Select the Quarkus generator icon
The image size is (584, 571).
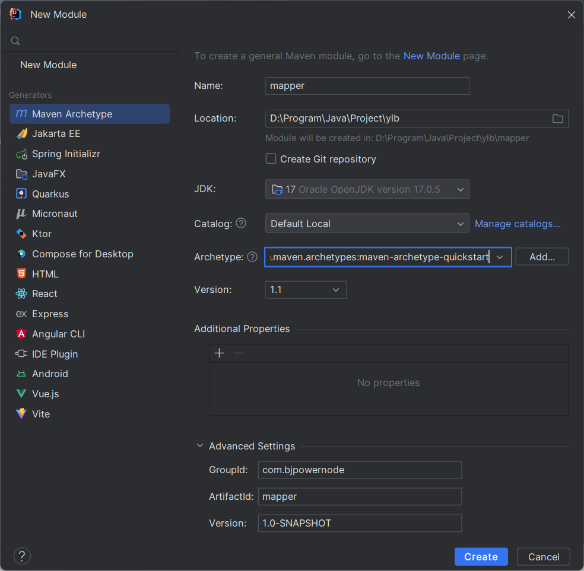[x=21, y=194]
